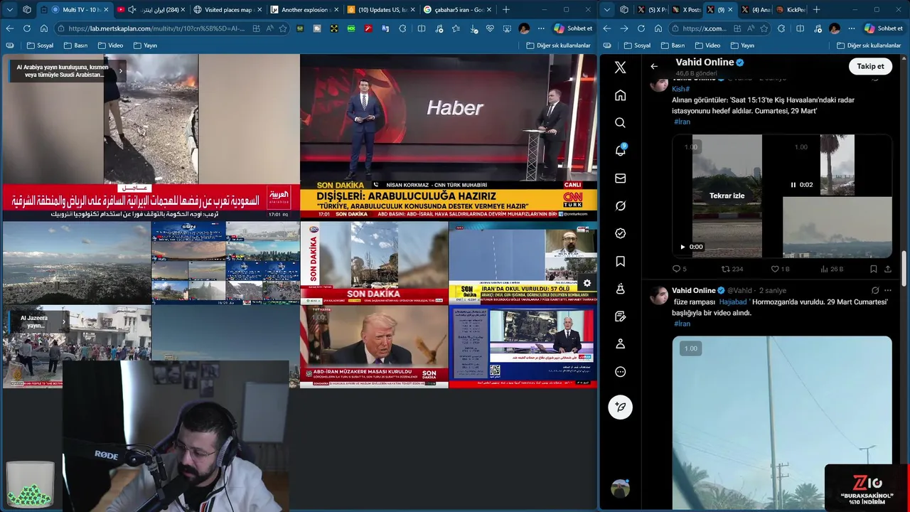The height and width of the screenshot is (512, 910).
Task: Open split screen icon in right window toolbar
Action: click(x=800, y=28)
